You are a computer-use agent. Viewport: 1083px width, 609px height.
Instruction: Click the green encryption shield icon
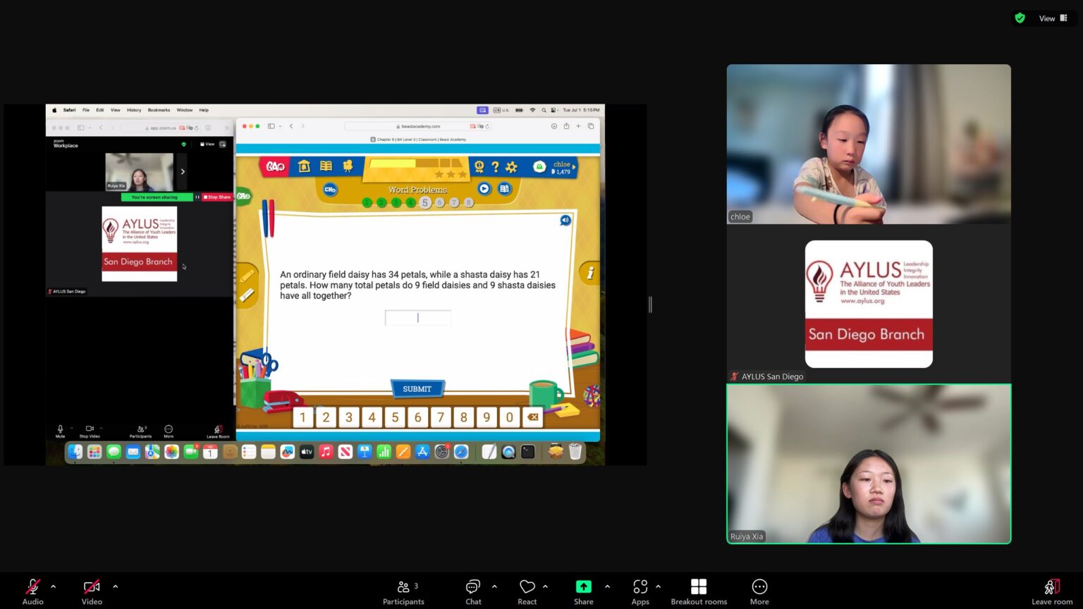[x=1020, y=18]
